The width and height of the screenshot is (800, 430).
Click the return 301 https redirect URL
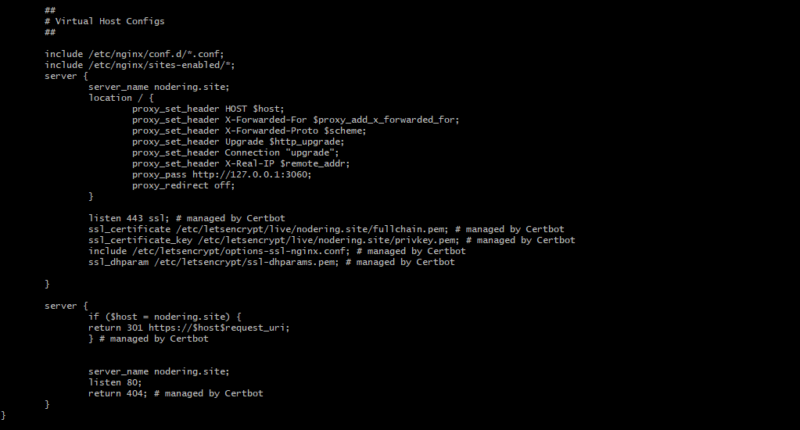tap(219, 328)
